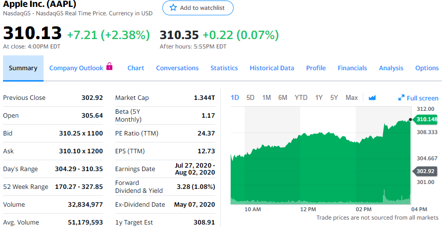Switch chart type using the area chart icon
Screen dimensions: 442x227
pyautogui.click(x=372, y=98)
